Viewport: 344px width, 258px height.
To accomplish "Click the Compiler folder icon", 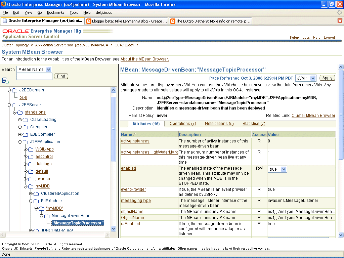I will click(26, 127).
